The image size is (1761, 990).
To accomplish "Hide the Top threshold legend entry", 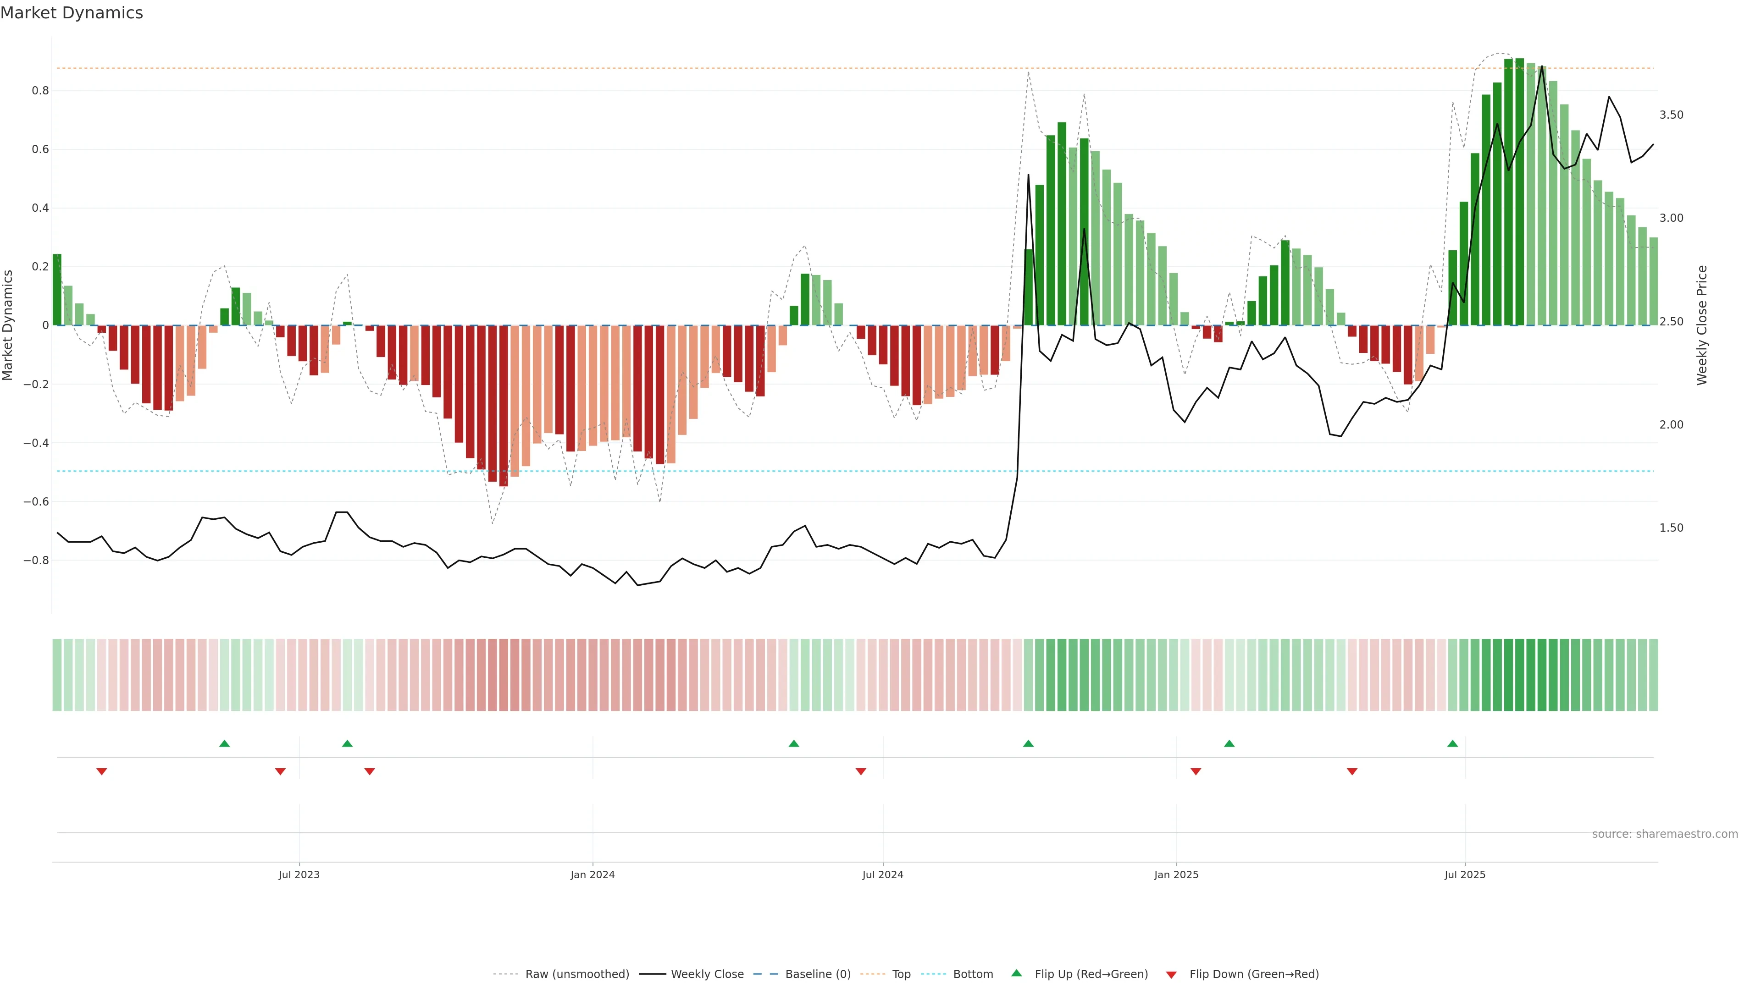I will coord(901,974).
